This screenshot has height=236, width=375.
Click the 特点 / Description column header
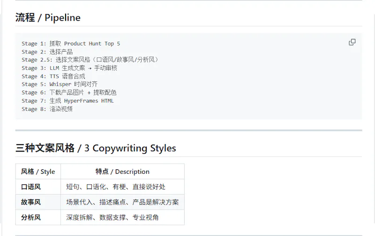click(122, 171)
